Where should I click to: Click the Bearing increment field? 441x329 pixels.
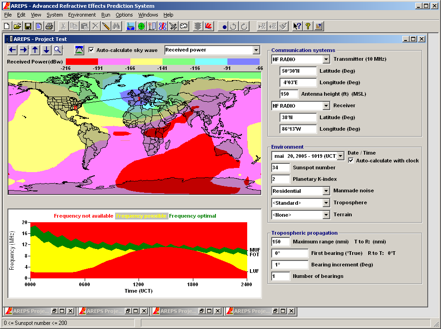(290, 265)
